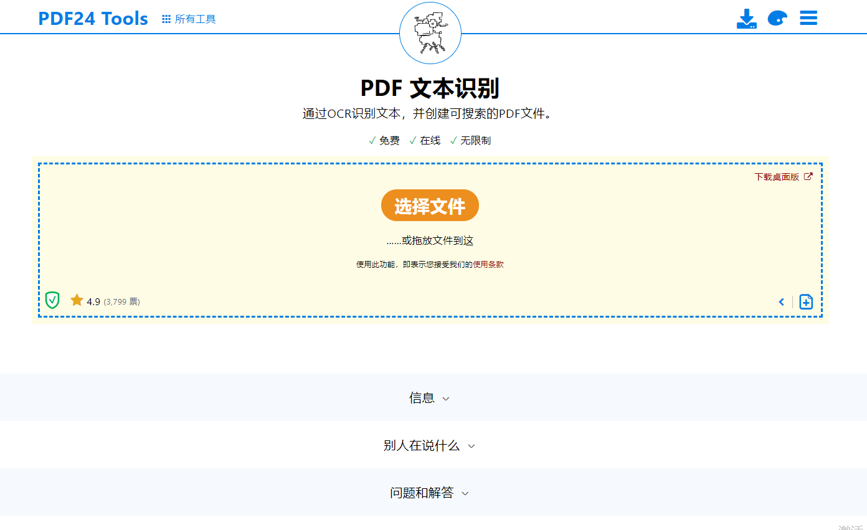Image resolution: width=867 pixels, height=530 pixels.
Task: Click the ……或拖放文件到这 drop area text
Action: [x=430, y=241]
